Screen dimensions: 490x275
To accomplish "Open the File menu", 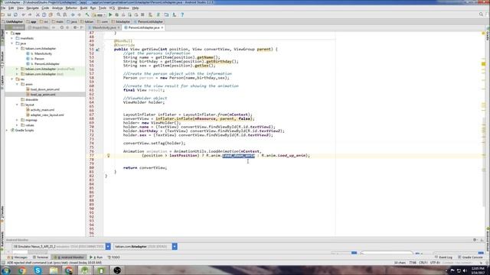I will [x=3, y=8].
